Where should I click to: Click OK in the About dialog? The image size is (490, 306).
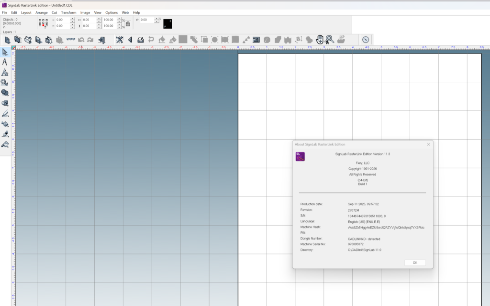pos(415,262)
